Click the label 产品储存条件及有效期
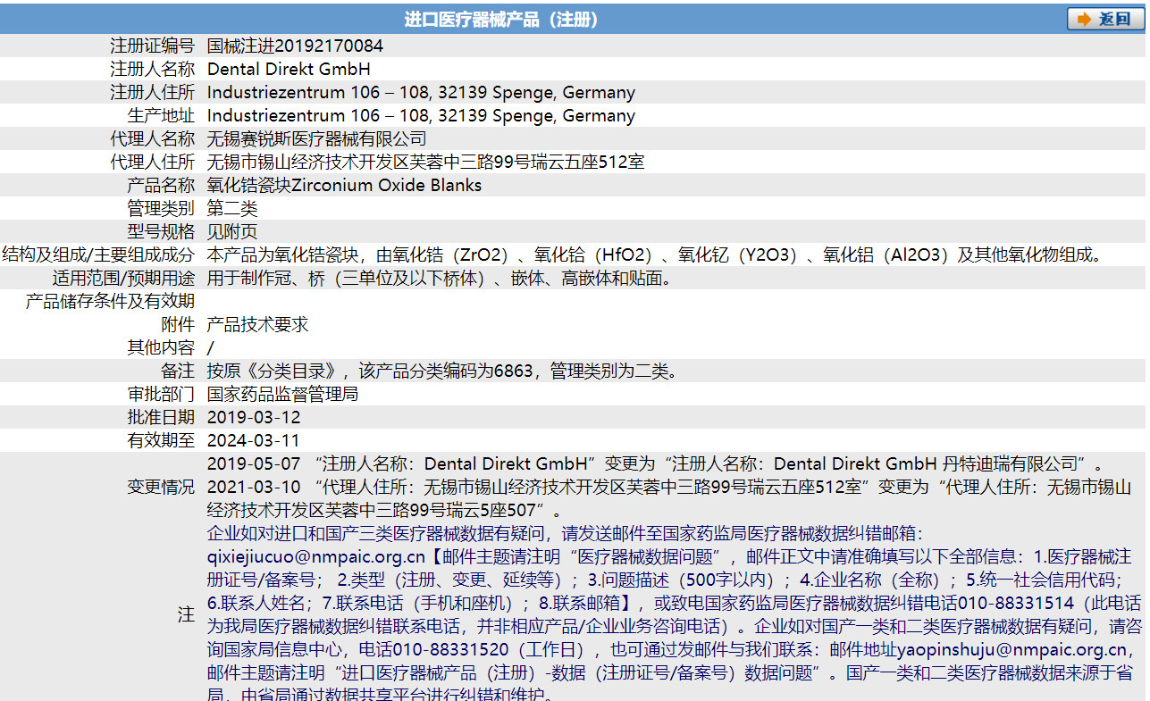Screen dimensions: 1150x701 point(110,301)
